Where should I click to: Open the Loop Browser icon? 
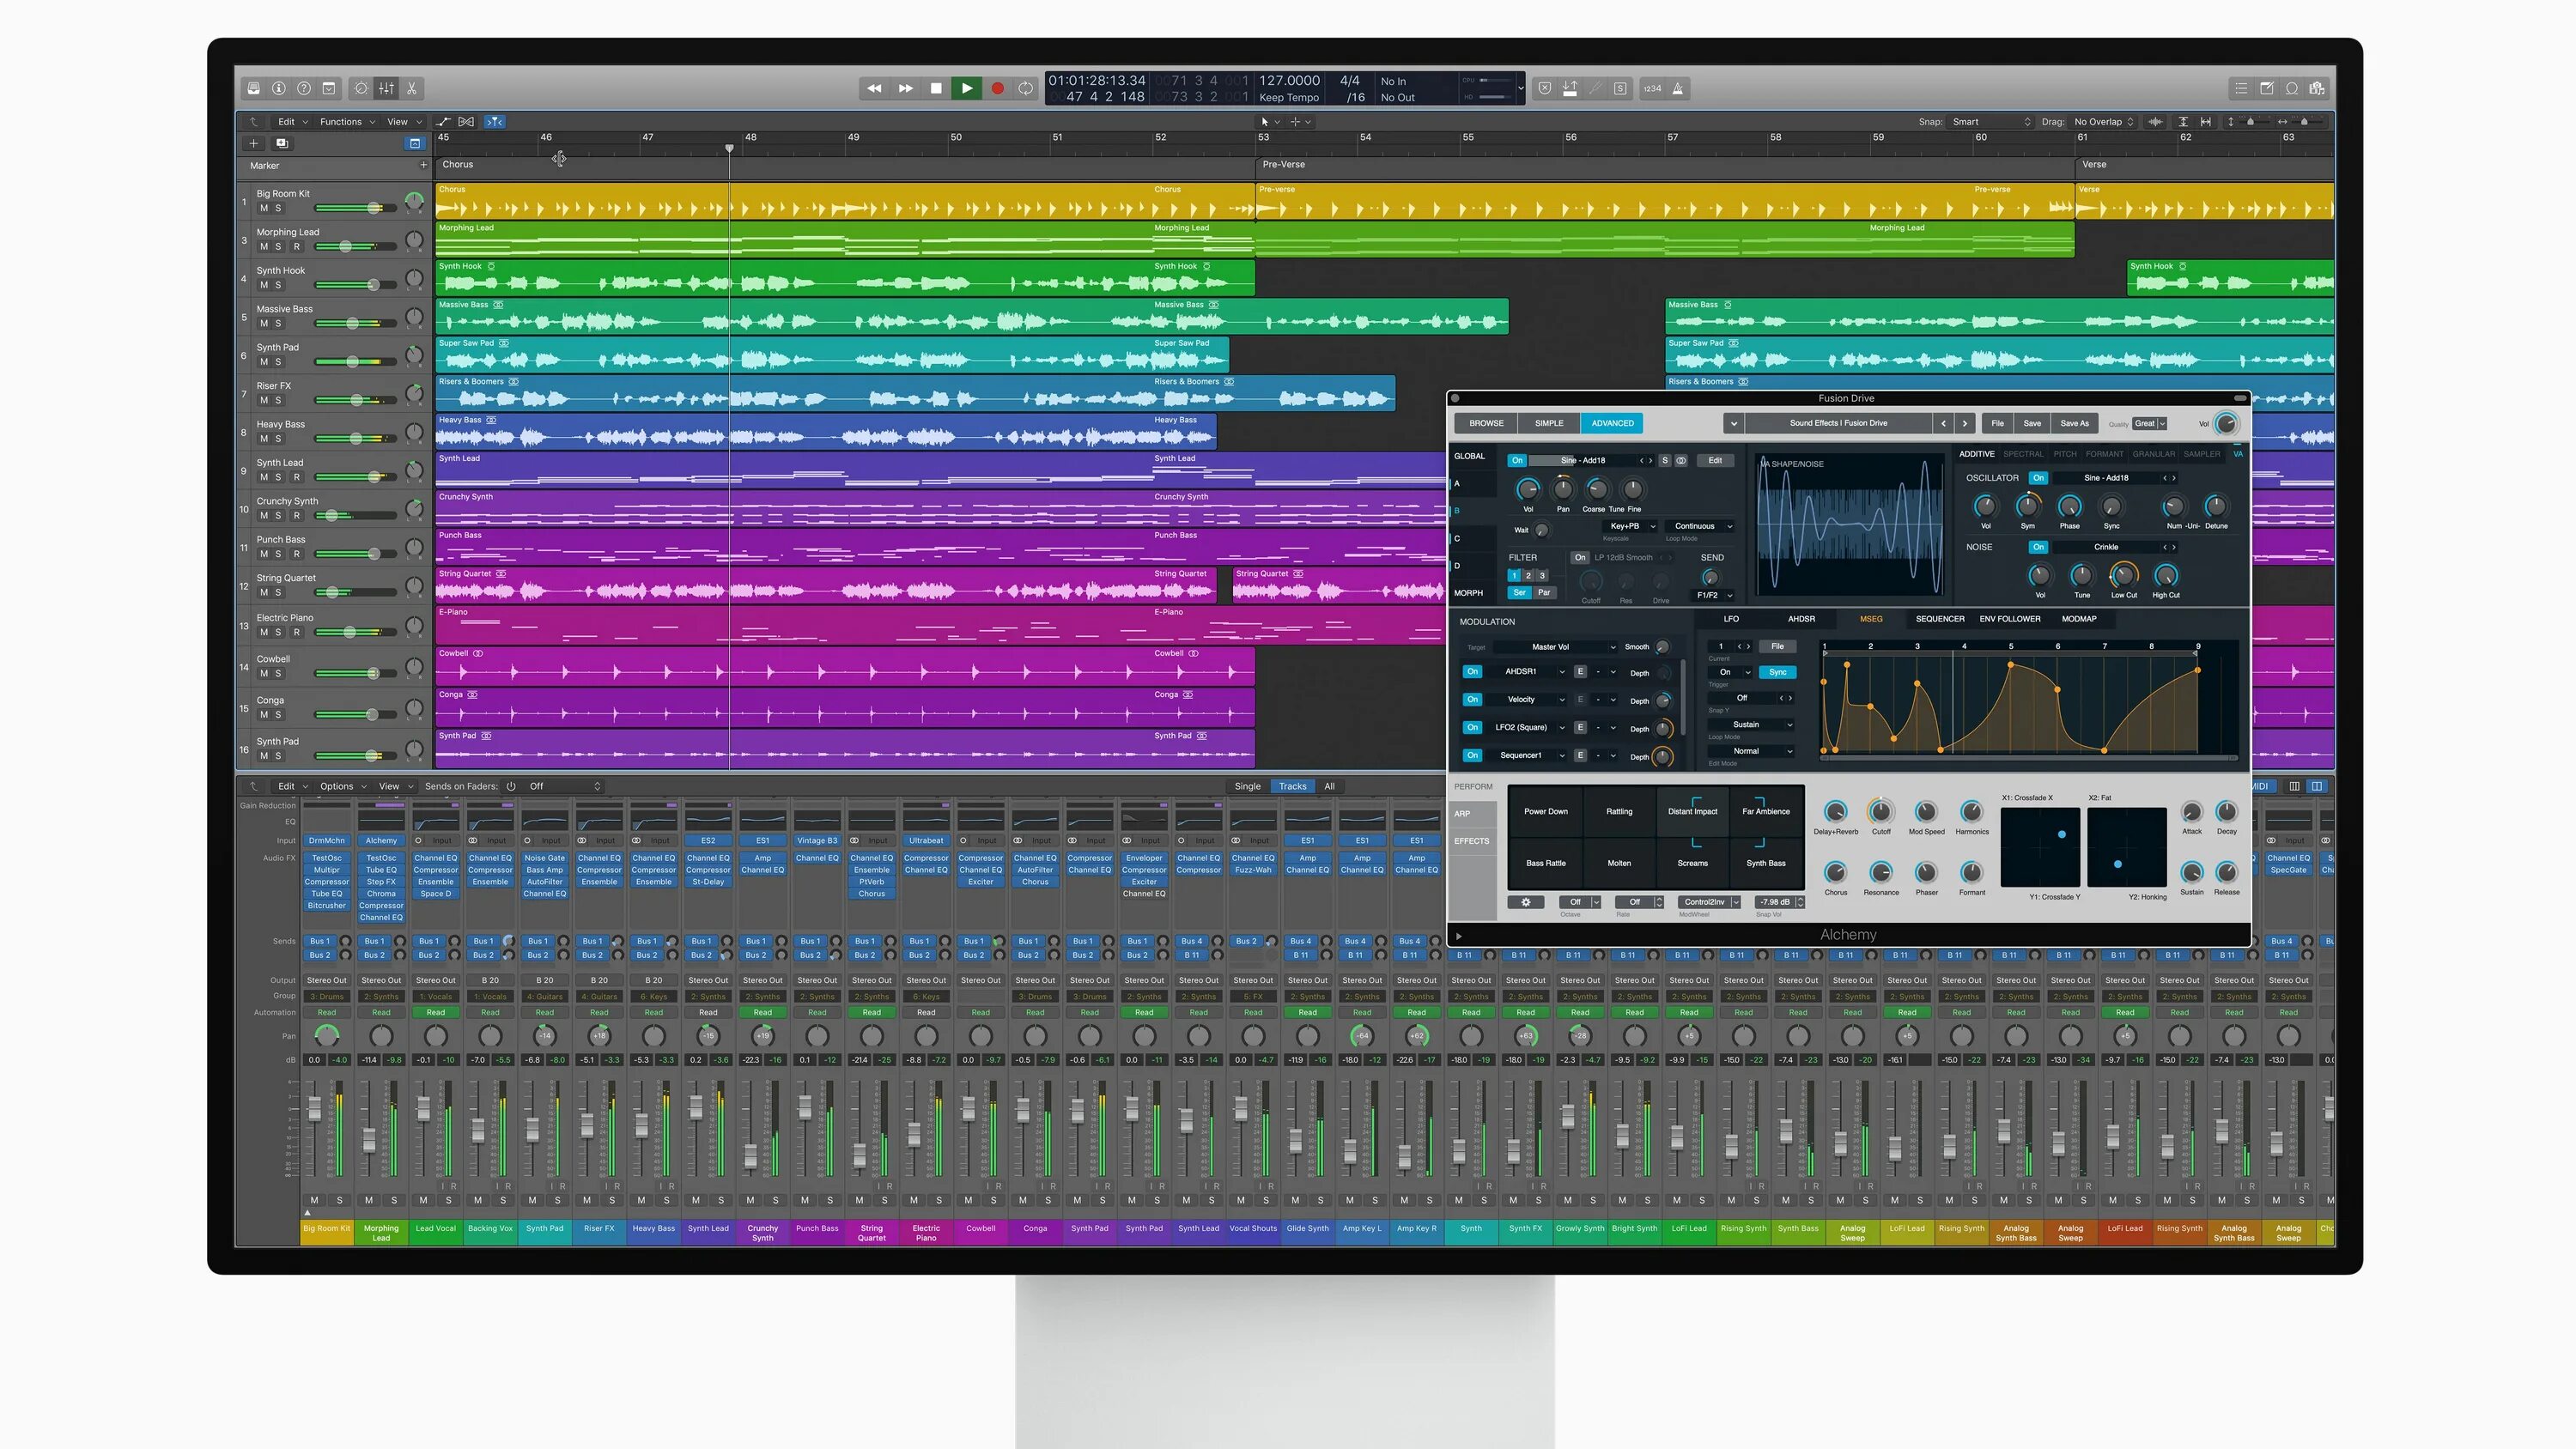click(2291, 88)
